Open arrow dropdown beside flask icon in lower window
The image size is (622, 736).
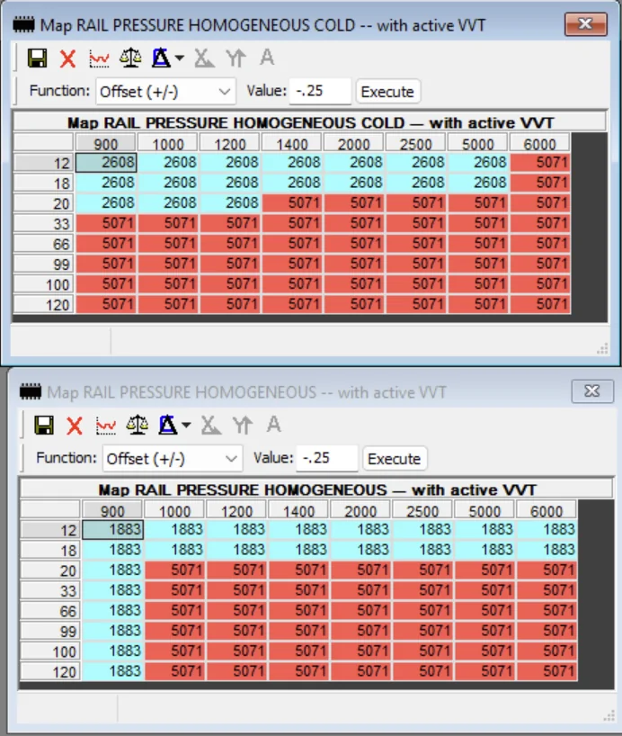186,426
